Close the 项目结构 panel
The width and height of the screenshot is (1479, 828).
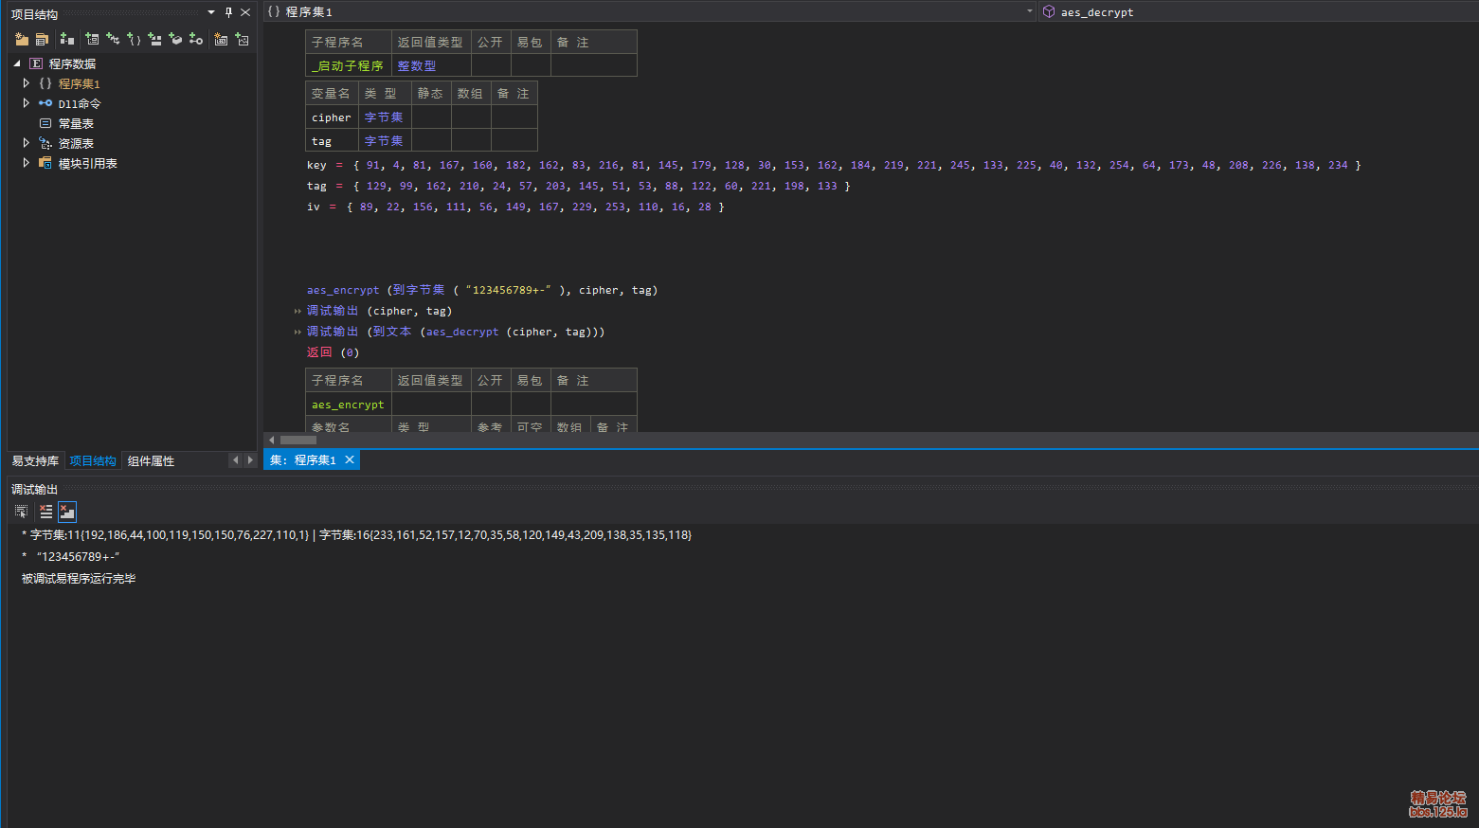245,12
